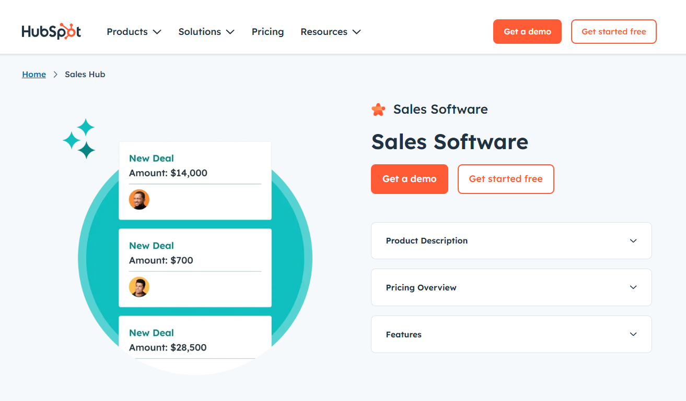Click the orange icon beside Sales Software label
This screenshot has width=686, height=401.
click(378, 110)
